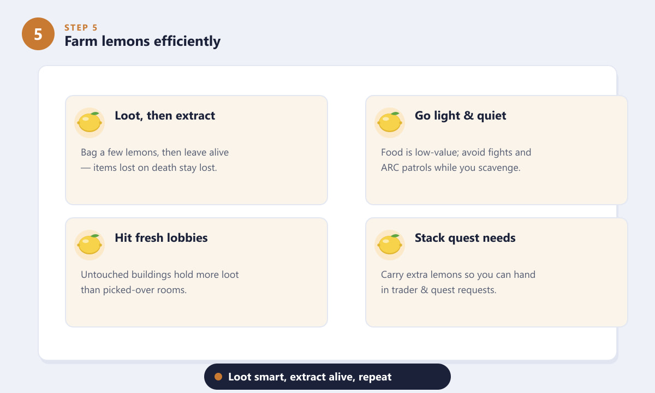The height and width of the screenshot is (393, 655).
Task: Click the Farm lemons efficiently title
Action: click(x=142, y=41)
